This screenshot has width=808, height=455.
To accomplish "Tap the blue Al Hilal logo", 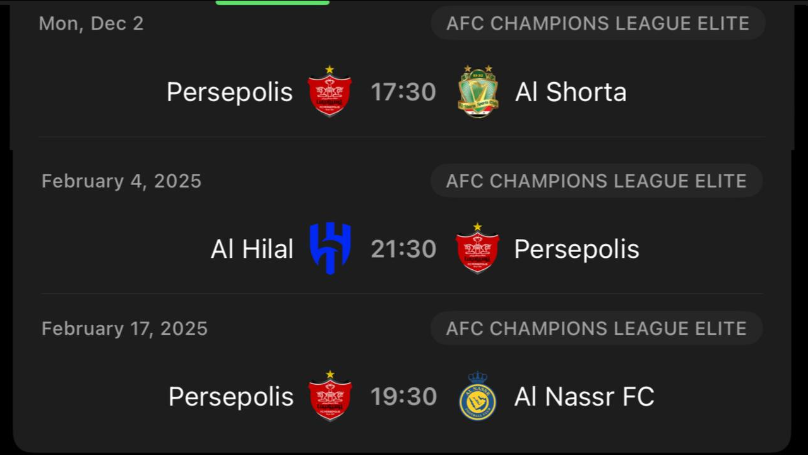I will (x=330, y=248).
